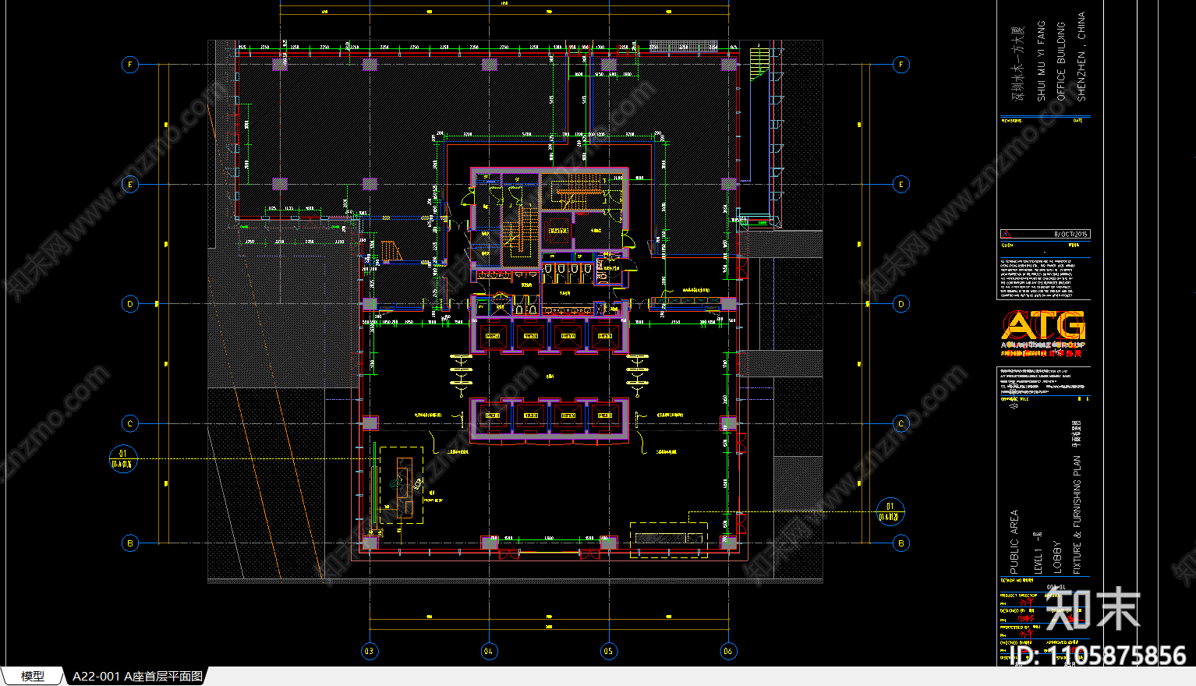Select grid bubble B on left side
Image resolution: width=1196 pixels, height=686 pixels.
coord(130,543)
